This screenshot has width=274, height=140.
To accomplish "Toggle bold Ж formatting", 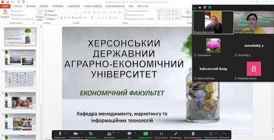I will (62, 18).
